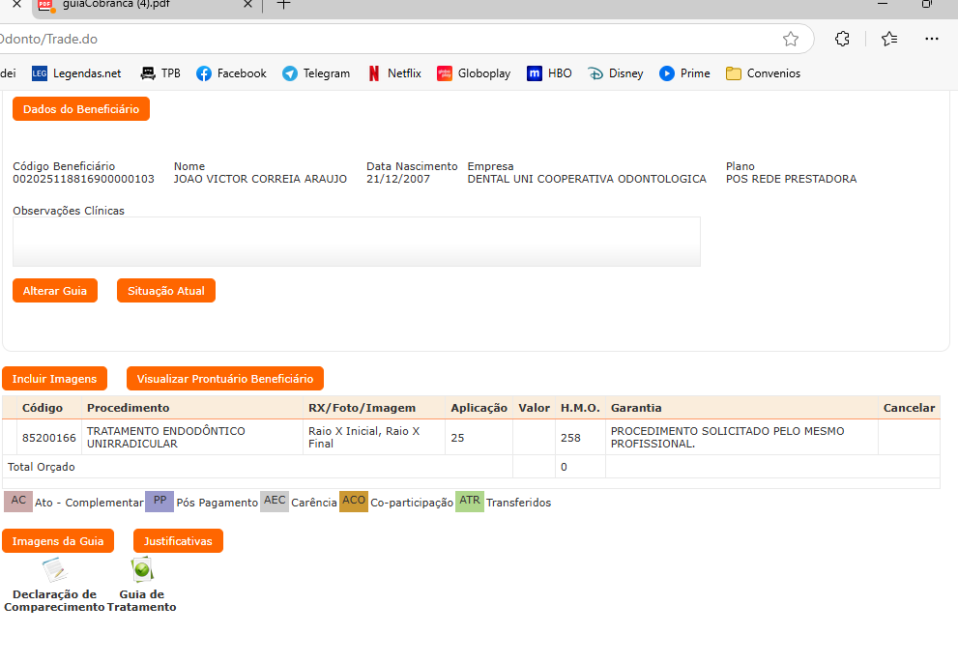Click the Observações Clínicas text area
The height and width of the screenshot is (663, 958).
[356, 242]
